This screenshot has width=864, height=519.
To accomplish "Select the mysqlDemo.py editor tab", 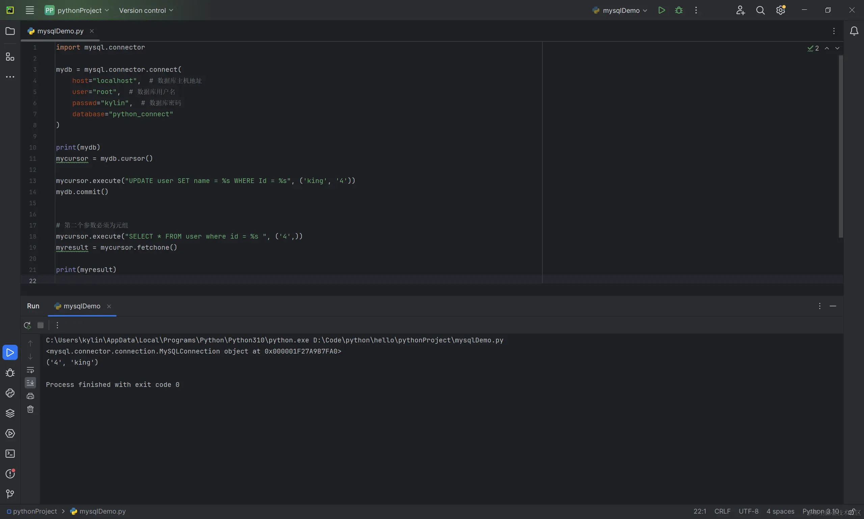I will pyautogui.click(x=60, y=31).
